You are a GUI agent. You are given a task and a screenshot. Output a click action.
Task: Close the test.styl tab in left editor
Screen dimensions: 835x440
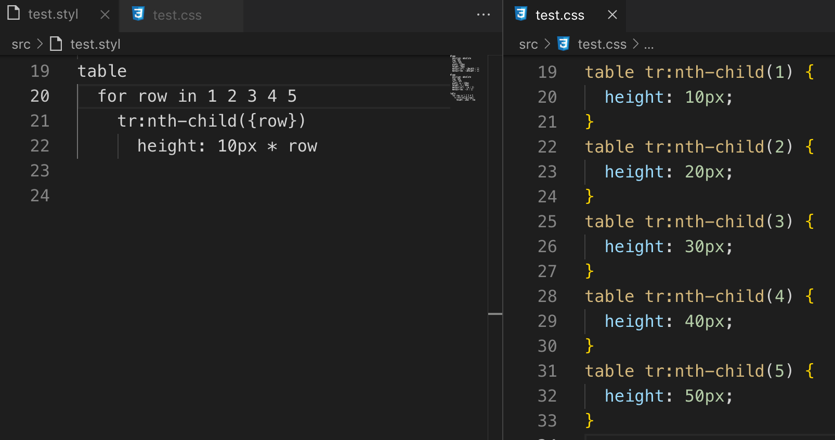[x=105, y=15]
